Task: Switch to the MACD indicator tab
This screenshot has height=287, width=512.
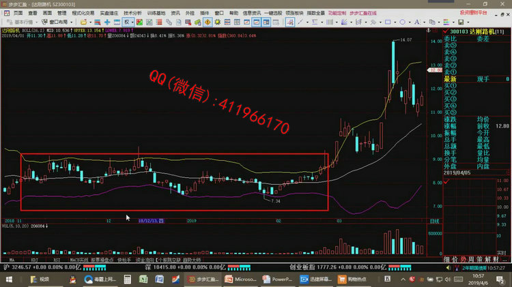Action: point(75,260)
